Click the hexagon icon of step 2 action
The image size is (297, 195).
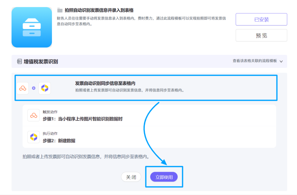click(34, 137)
